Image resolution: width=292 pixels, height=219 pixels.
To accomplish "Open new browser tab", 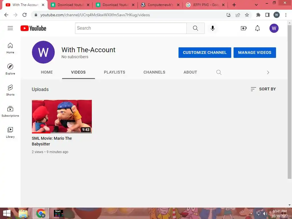I will (234, 5).
